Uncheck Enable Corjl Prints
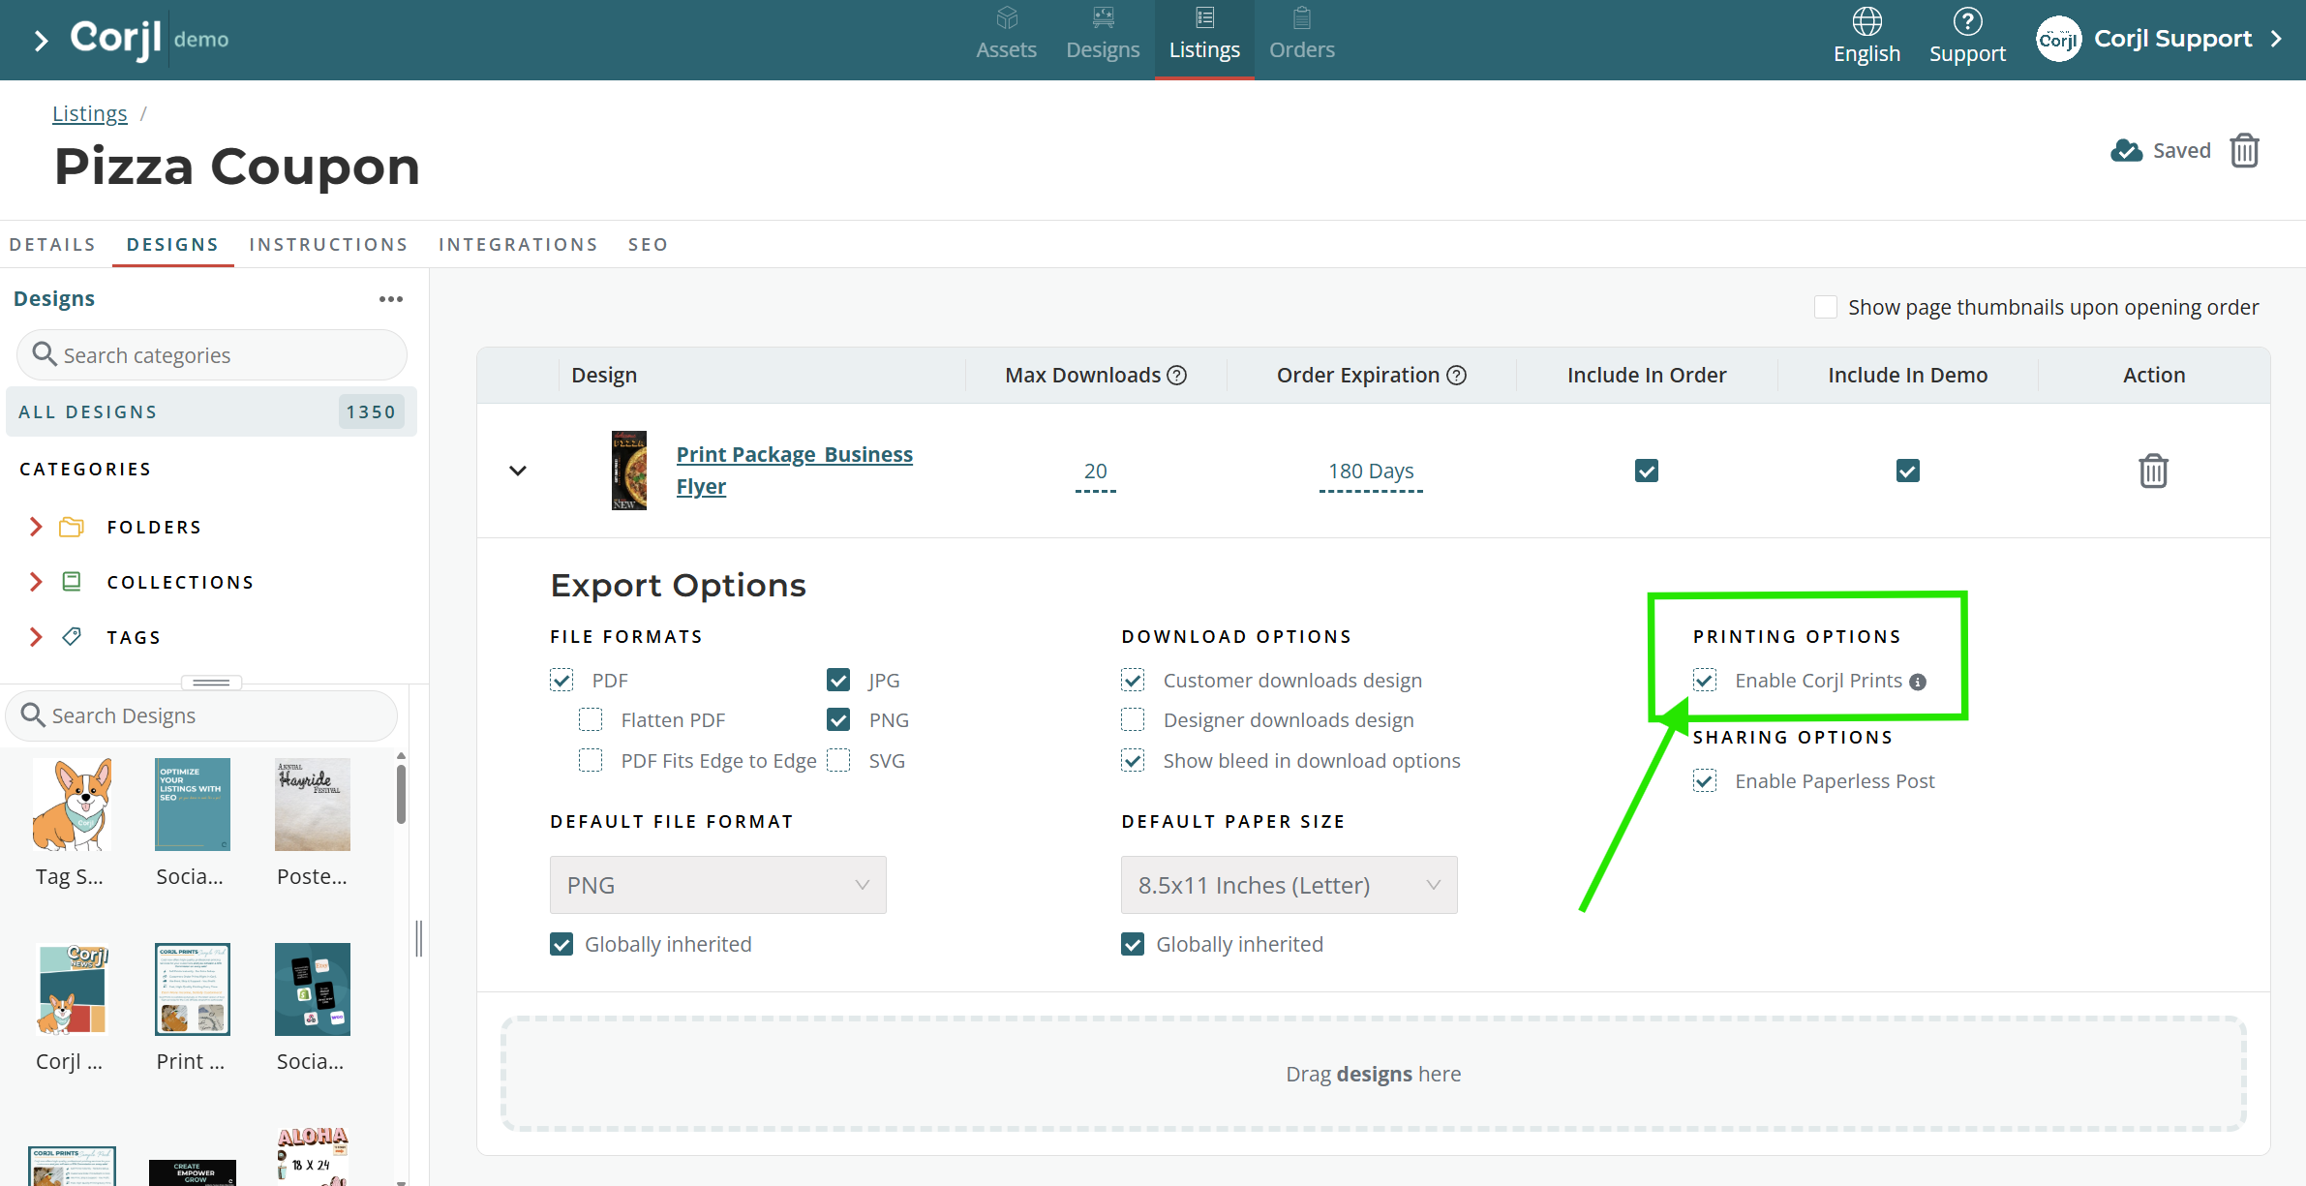 coord(1705,681)
